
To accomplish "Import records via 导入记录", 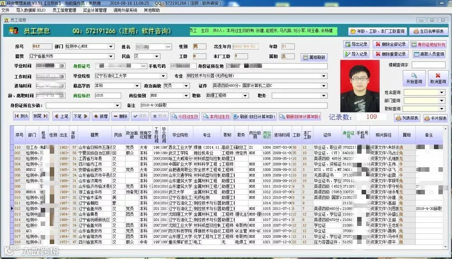I will (356, 54).
